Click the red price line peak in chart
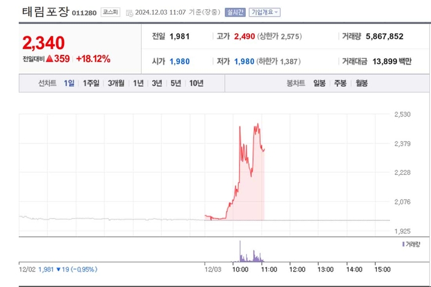The image size is (431, 287). point(257,124)
